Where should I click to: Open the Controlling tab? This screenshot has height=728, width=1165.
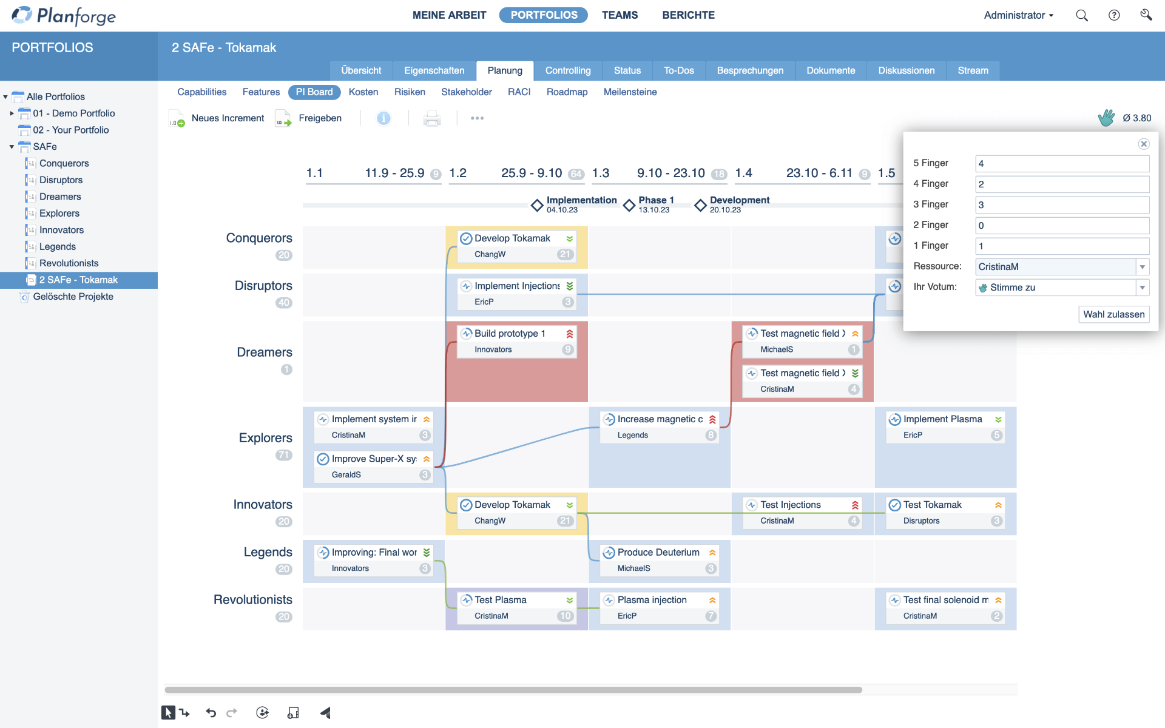(568, 70)
